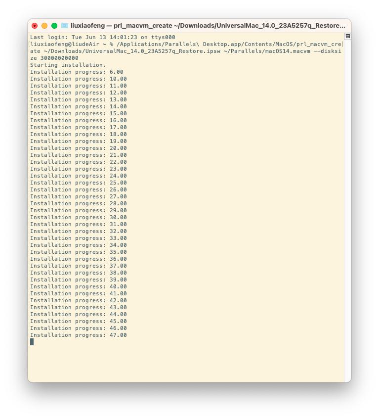Click 'Installation progress: 18.00' line
Screen dimensions: 379x419
(x=78, y=134)
